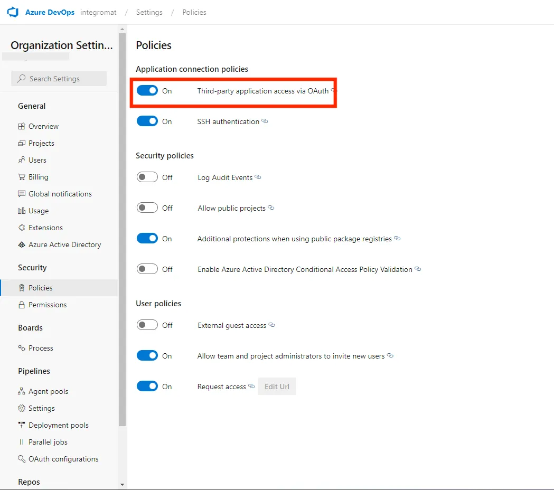Click the Edit Url button
This screenshot has height=490, width=554.
tap(277, 387)
